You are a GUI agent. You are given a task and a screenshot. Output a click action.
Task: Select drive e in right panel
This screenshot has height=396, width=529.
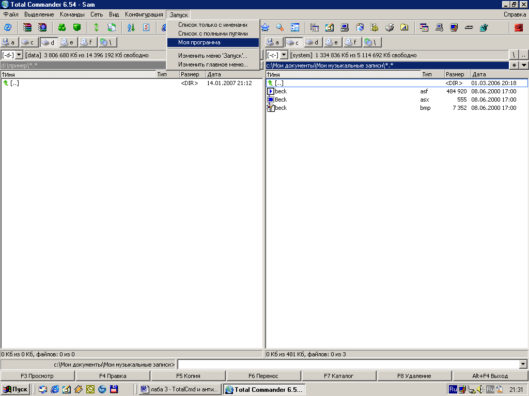point(332,42)
